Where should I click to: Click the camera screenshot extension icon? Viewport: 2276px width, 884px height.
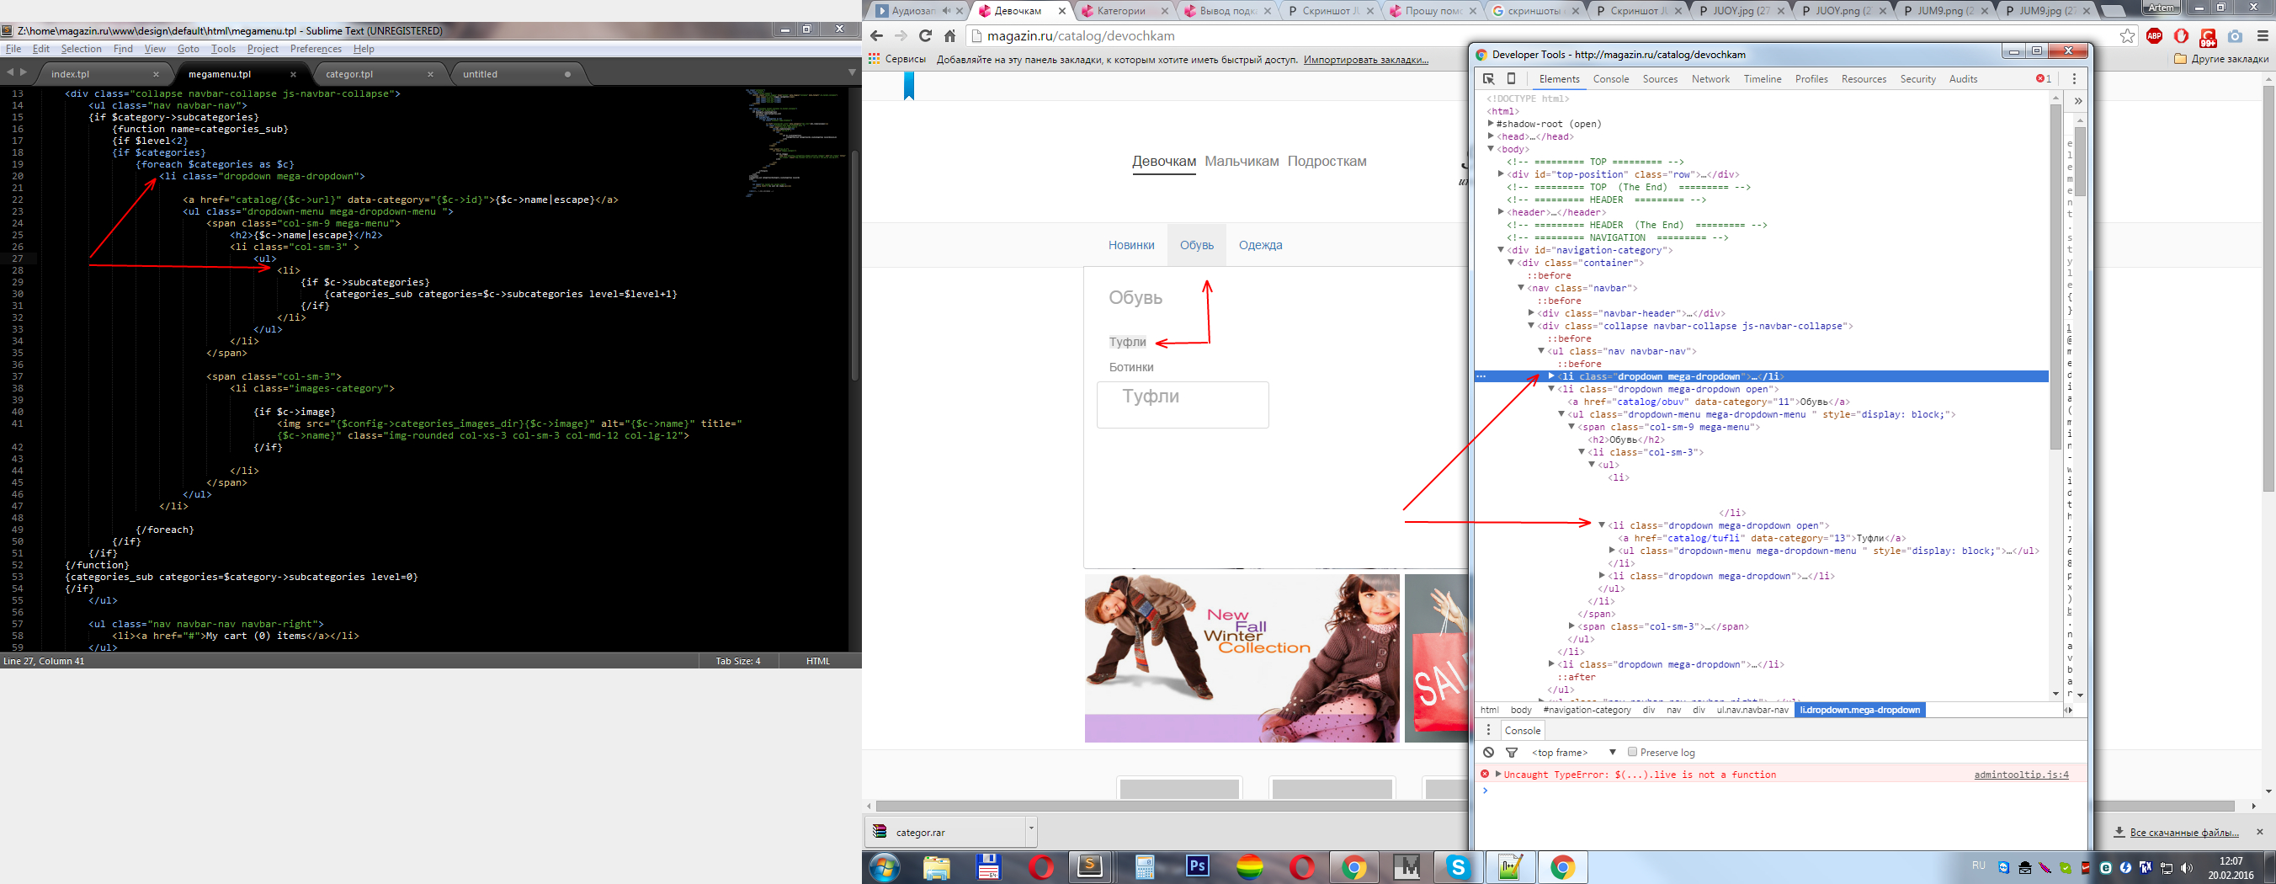pos(2236,36)
